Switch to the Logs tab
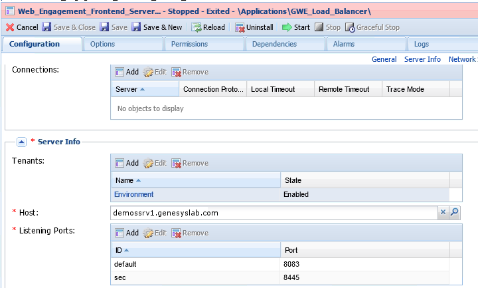478x288 pixels. coord(443,44)
